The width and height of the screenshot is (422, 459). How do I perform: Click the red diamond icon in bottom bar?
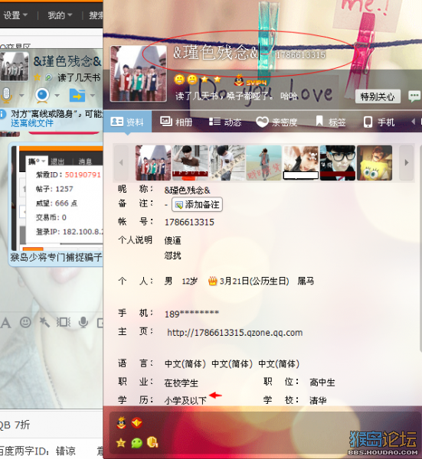(x=136, y=423)
